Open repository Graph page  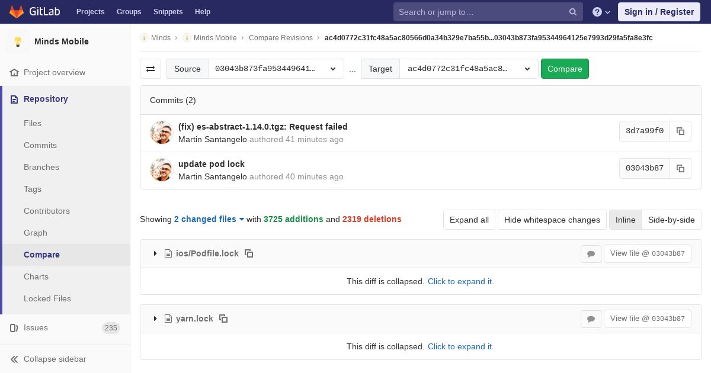click(36, 233)
